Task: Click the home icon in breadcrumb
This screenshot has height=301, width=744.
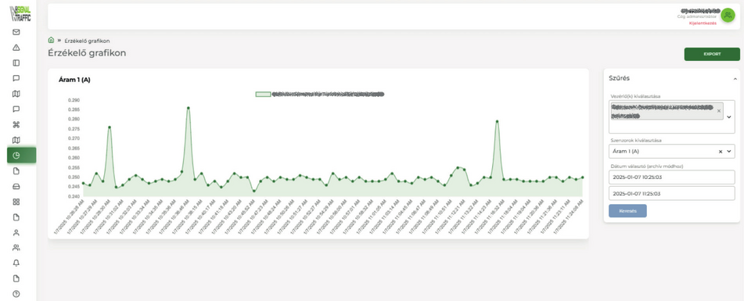Action: [52, 40]
